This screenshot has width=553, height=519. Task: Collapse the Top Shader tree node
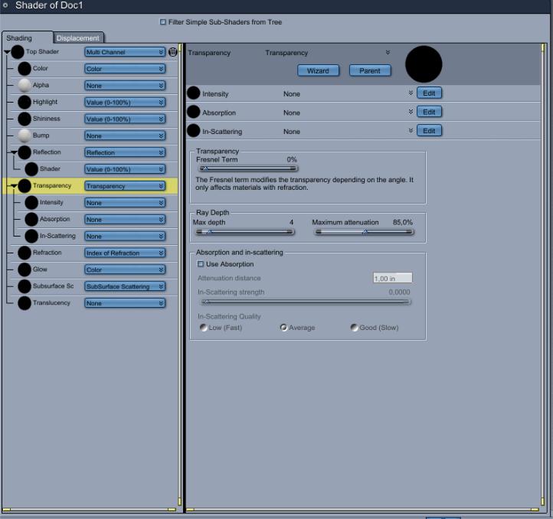(x=7, y=52)
